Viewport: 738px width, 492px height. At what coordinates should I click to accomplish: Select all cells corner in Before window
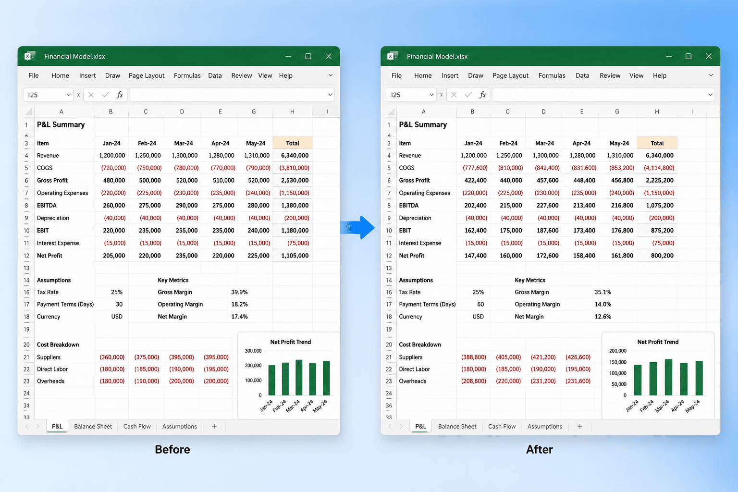(29, 111)
